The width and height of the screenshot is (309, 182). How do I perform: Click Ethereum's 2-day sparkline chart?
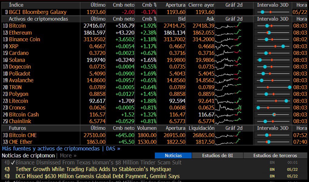tap(228, 33)
